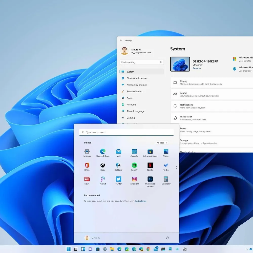The height and width of the screenshot is (253, 253).
Task: Open Focus assist settings row
Action: pyautogui.click(x=212, y=118)
